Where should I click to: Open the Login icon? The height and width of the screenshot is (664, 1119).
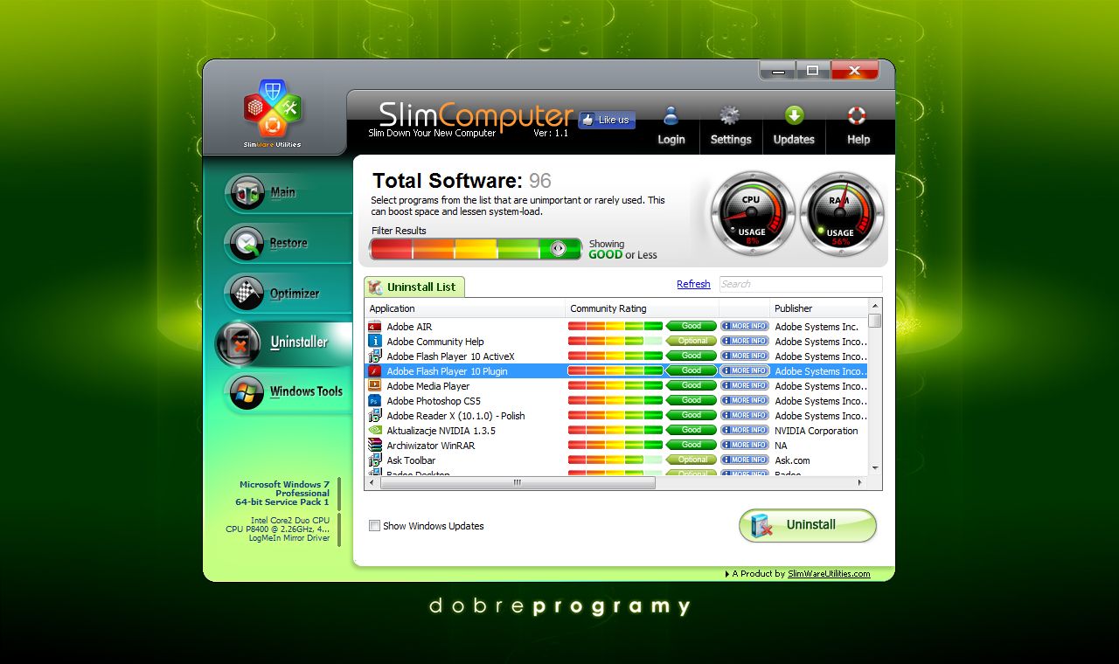671,115
